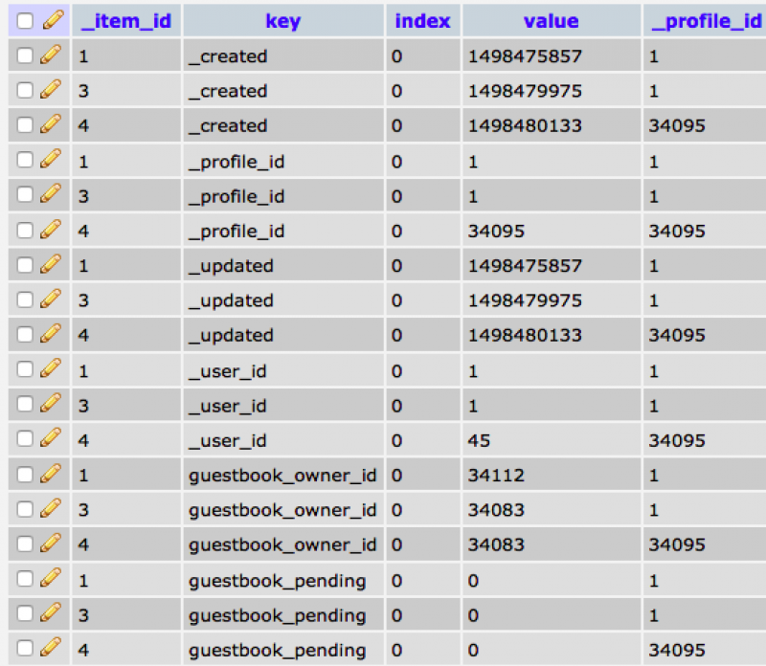Click the value 34112 cell
The width and height of the screenshot is (766, 666).
(496, 475)
